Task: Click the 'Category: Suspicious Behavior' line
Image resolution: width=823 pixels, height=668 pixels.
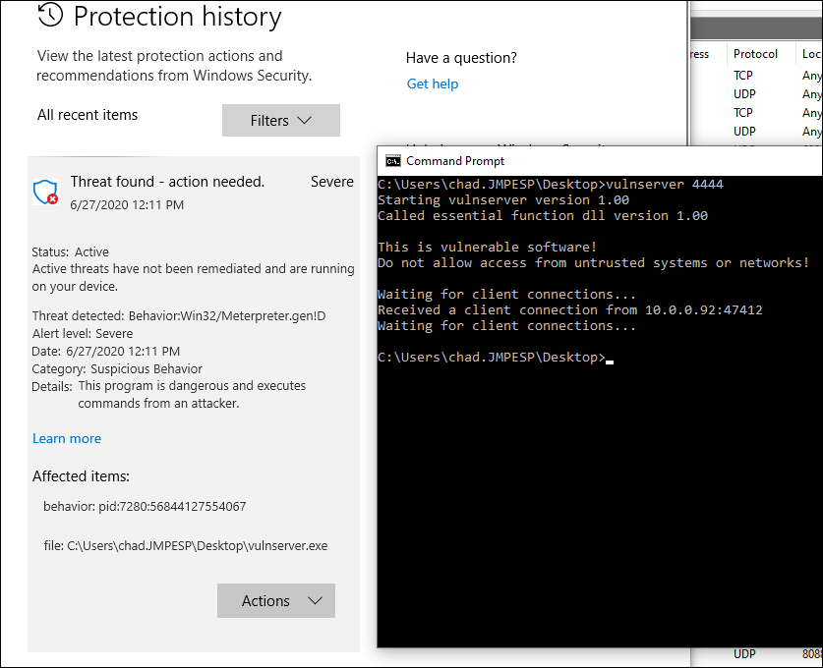Action: (x=117, y=368)
